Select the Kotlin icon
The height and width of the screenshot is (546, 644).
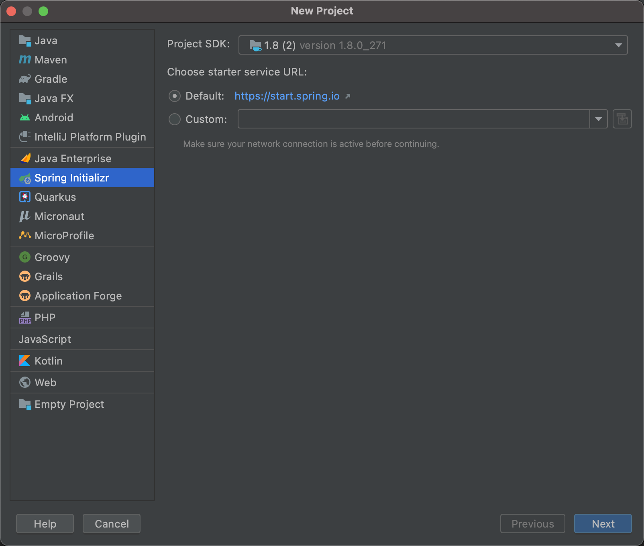[x=24, y=361]
